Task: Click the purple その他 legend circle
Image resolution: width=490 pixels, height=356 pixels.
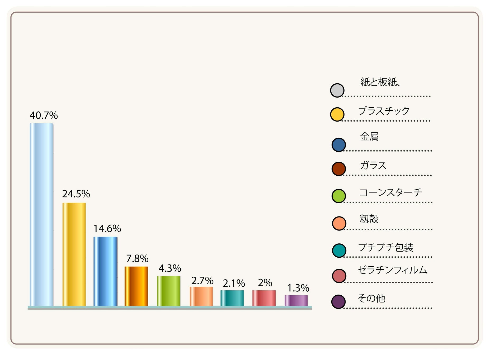Action: [338, 302]
